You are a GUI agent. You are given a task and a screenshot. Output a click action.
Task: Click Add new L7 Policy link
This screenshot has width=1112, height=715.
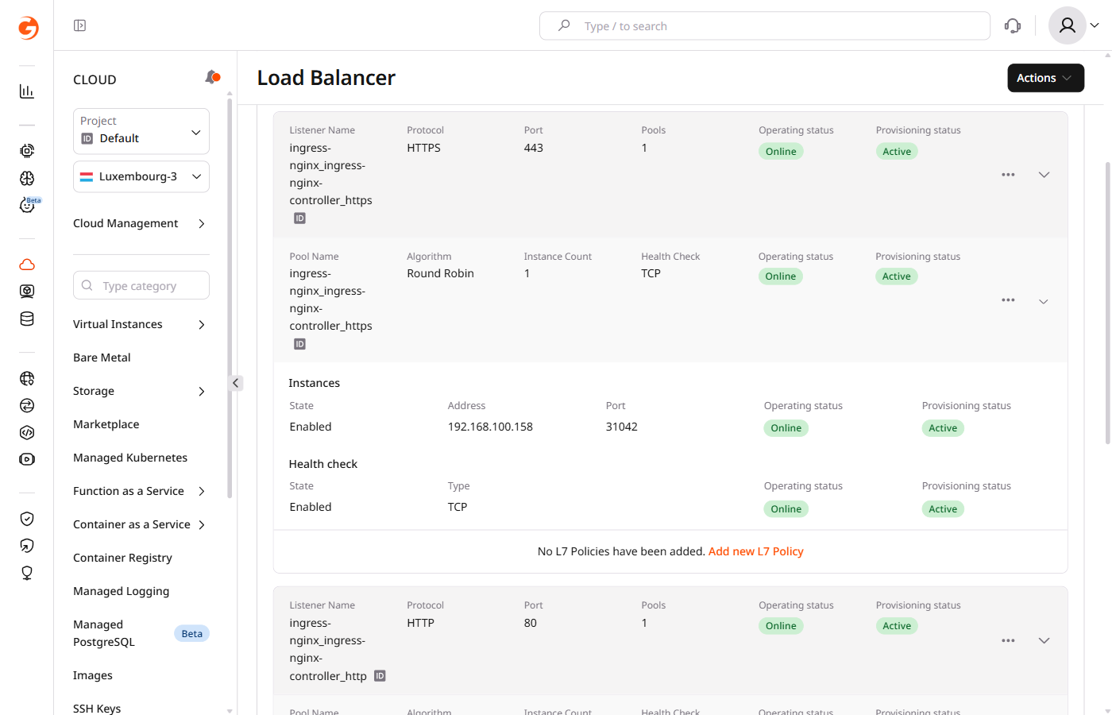point(755,551)
